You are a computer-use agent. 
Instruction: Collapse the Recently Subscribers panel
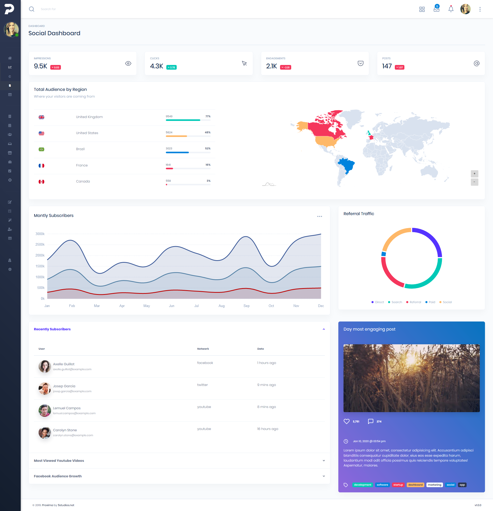pyautogui.click(x=324, y=329)
